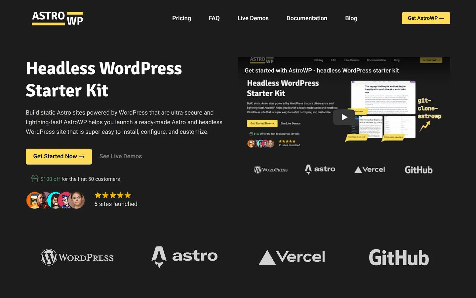
Task: Open the Pricing menu item
Action: click(181, 18)
